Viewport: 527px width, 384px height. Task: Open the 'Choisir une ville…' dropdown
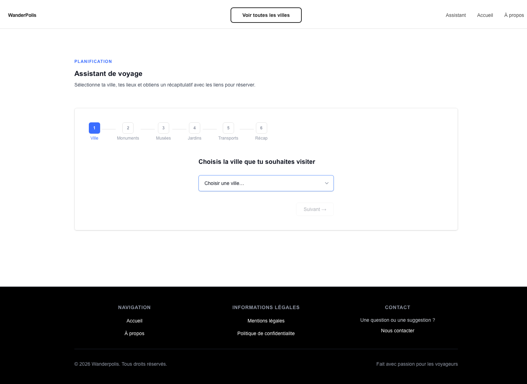coord(266,183)
